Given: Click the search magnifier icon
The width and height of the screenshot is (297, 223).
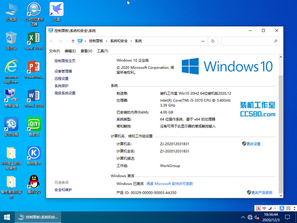Looking at the screenshot, I should [276, 41].
